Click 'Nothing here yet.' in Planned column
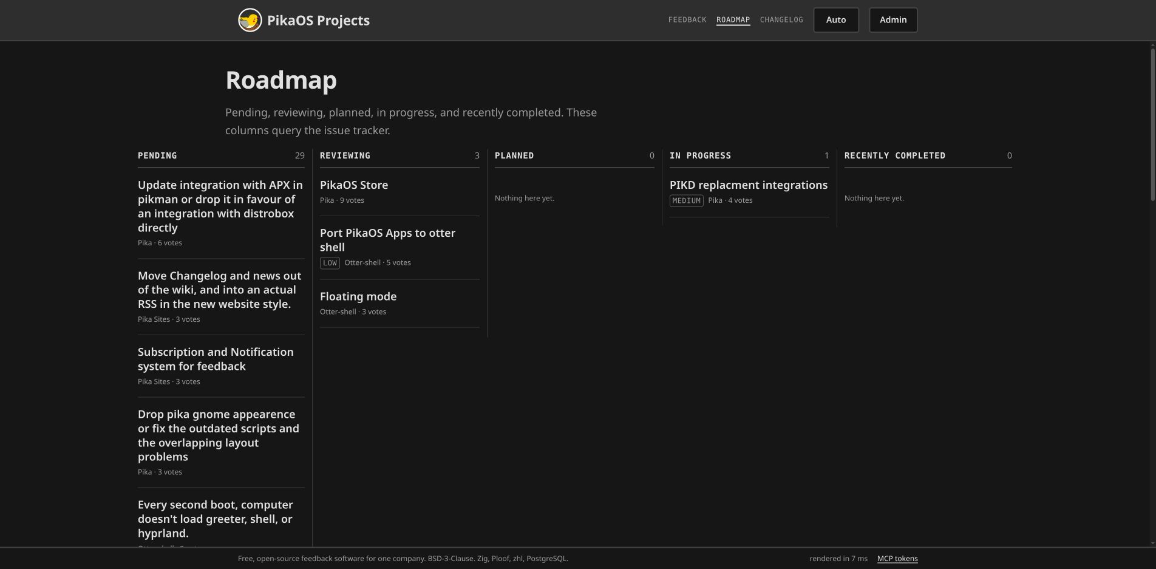Image resolution: width=1156 pixels, height=569 pixels. (525, 199)
